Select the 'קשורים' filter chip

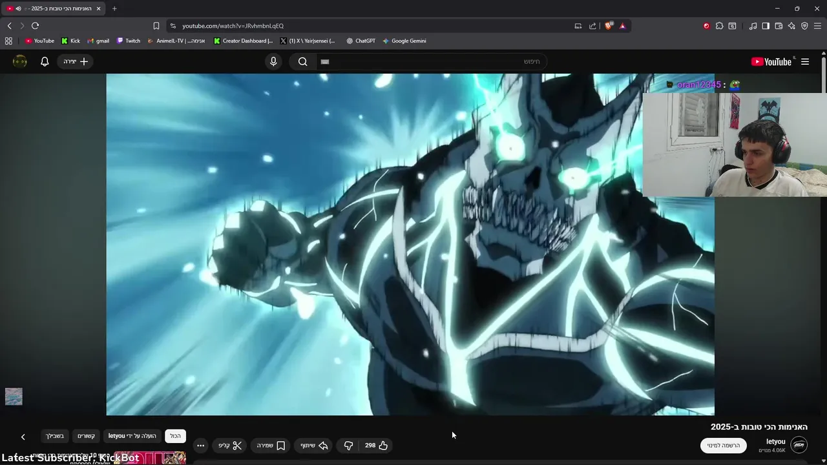[87, 436]
